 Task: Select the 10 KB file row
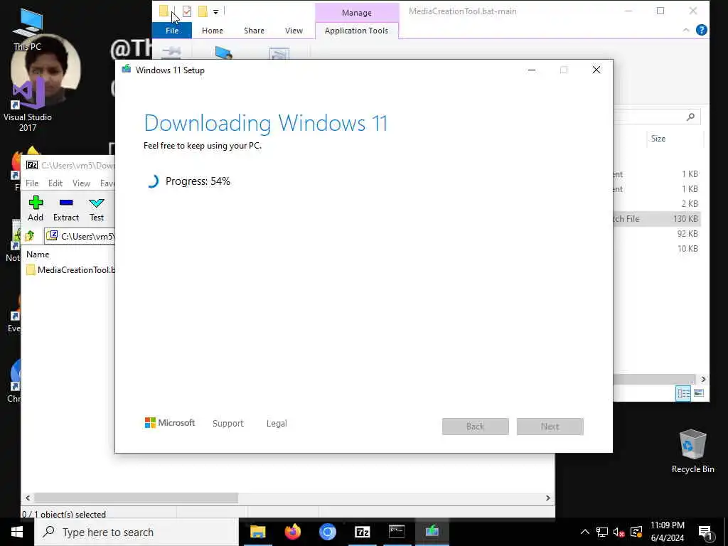coord(656,248)
